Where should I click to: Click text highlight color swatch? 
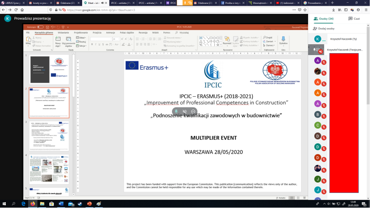123,44
